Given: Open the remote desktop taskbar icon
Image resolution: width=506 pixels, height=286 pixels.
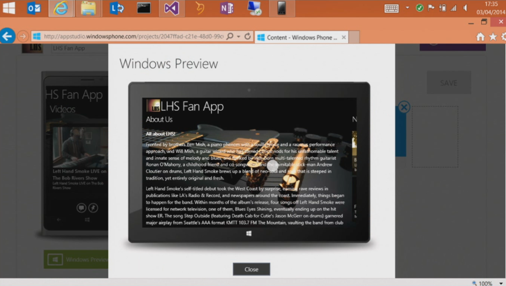Looking at the screenshot, I should (254, 8).
